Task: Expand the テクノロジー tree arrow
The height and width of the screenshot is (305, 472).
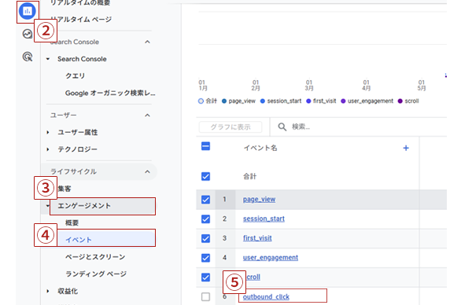Action: (x=48, y=149)
